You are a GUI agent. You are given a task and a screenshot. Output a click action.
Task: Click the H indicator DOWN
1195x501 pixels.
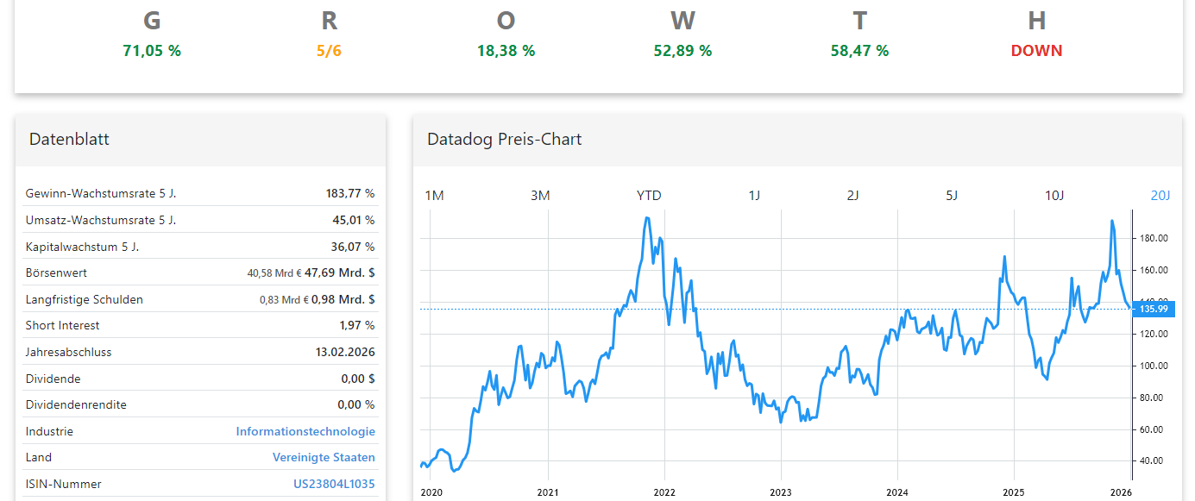1036,51
